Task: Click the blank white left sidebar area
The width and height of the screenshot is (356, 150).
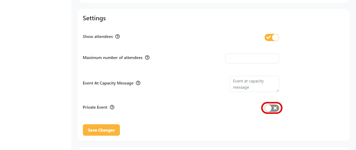Action: (x=36, y=75)
